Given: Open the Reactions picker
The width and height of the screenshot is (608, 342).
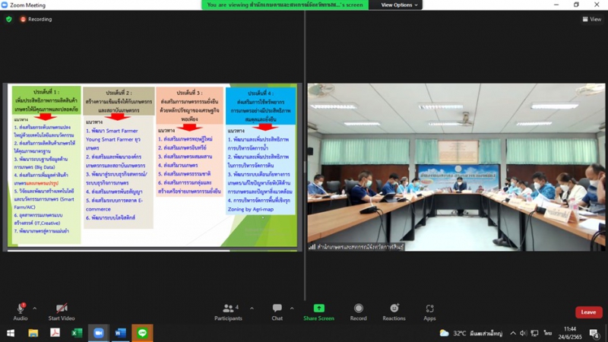Looking at the screenshot, I should point(394,310).
